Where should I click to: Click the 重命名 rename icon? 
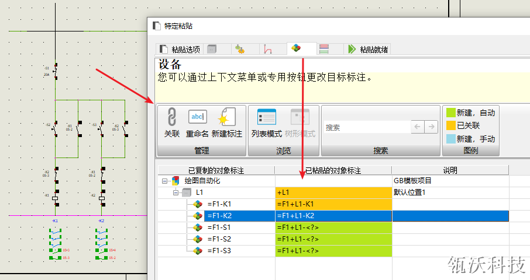(x=197, y=117)
